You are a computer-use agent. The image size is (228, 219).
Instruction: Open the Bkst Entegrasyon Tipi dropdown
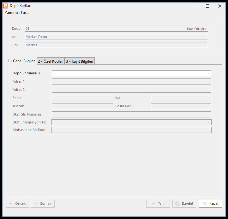pyautogui.click(x=131, y=122)
